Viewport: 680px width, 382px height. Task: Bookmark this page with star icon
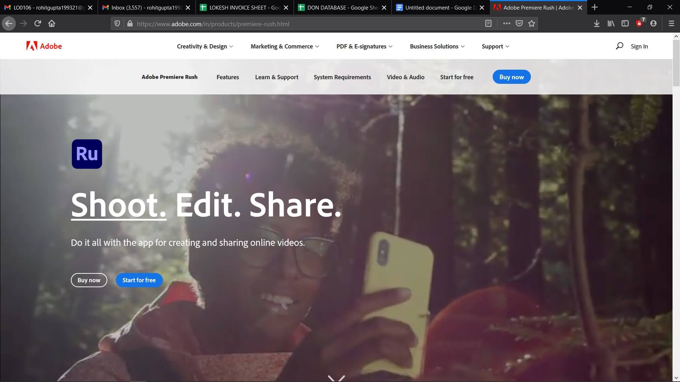(532, 24)
